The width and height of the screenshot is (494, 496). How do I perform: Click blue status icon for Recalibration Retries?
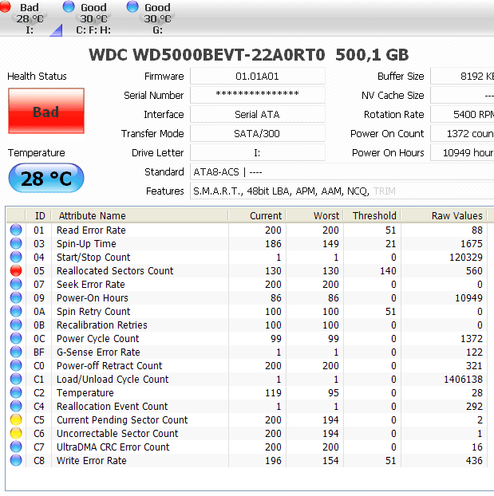(x=16, y=325)
